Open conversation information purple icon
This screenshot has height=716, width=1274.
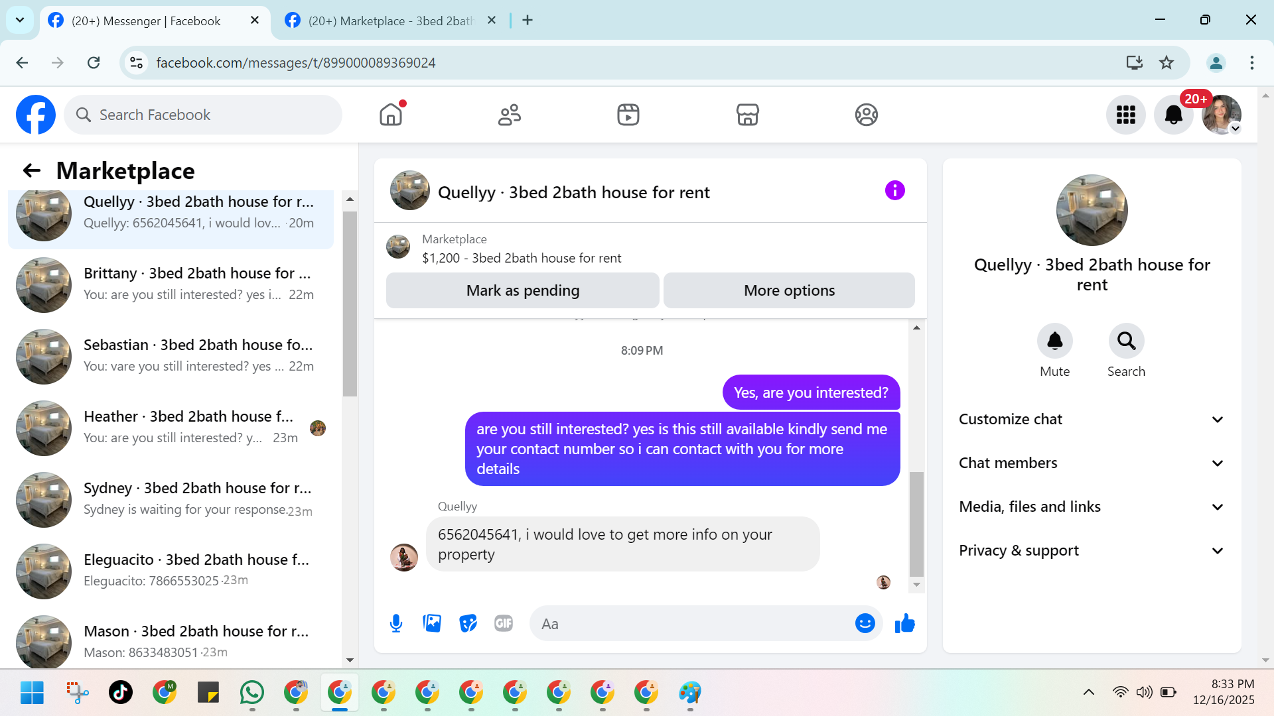(x=895, y=191)
